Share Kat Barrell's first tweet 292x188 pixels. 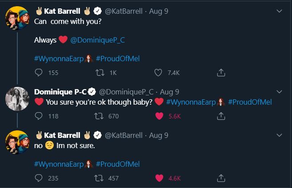point(220,72)
